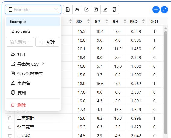171x138 pixels.
Task: Click the scrollbar up arrow
Action: click(166, 28)
